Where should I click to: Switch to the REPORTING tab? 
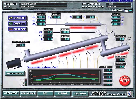tap(28, 93)
